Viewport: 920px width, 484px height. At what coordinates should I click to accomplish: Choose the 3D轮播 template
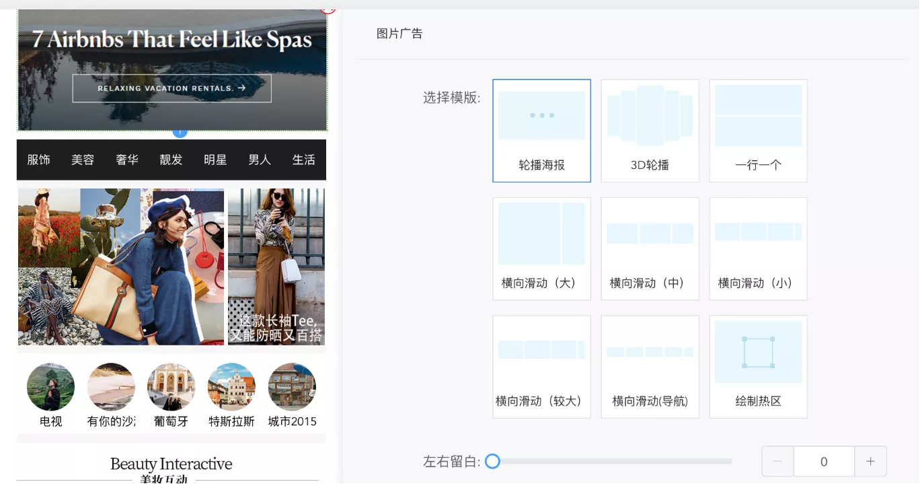tap(650, 131)
